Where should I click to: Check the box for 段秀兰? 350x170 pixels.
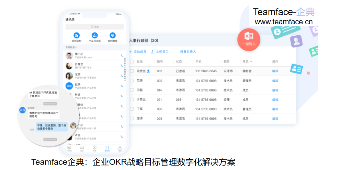point(132,71)
